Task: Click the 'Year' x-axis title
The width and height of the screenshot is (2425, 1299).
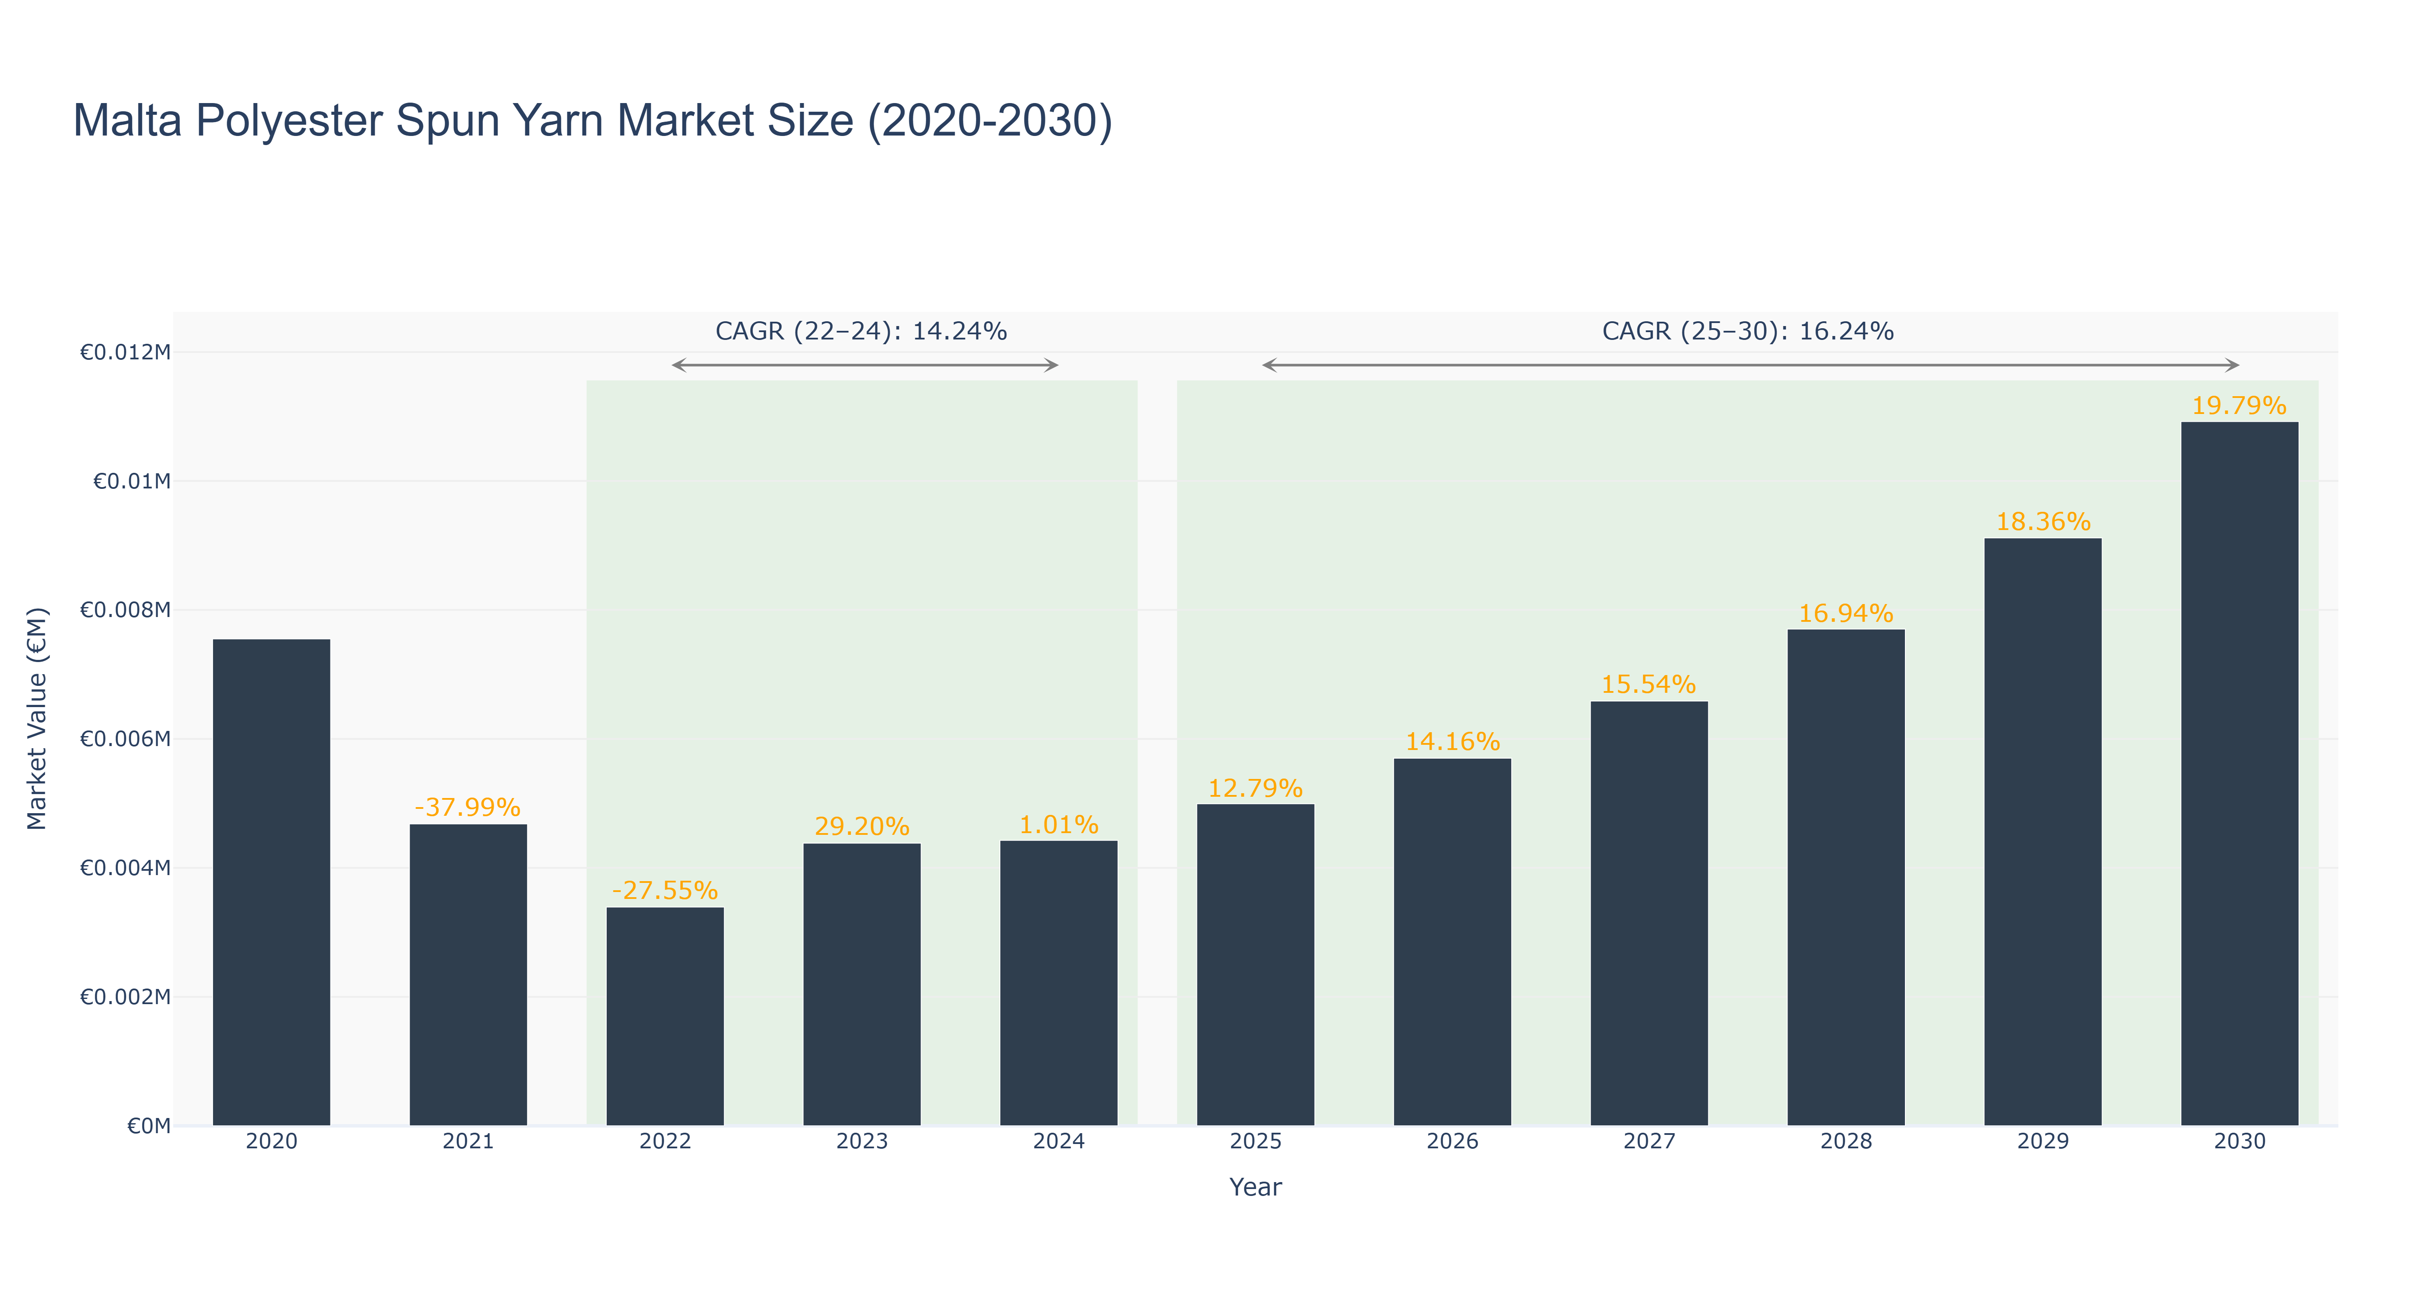Action: coord(1255,1187)
